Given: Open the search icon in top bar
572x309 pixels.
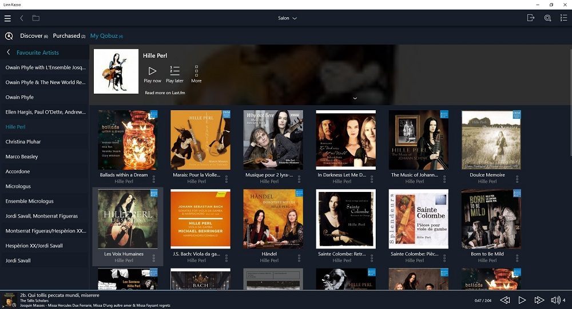Looking at the screenshot, I should pyautogui.click(x=547, y=18).
